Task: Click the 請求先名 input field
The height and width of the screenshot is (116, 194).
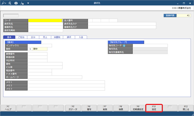Action: [x=45, y=24]
